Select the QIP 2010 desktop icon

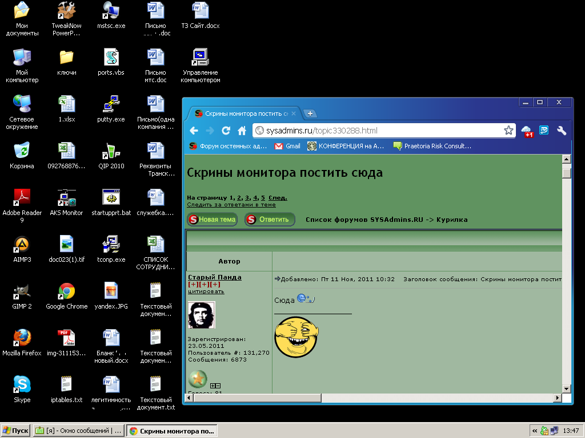click(x=111, y=156)
